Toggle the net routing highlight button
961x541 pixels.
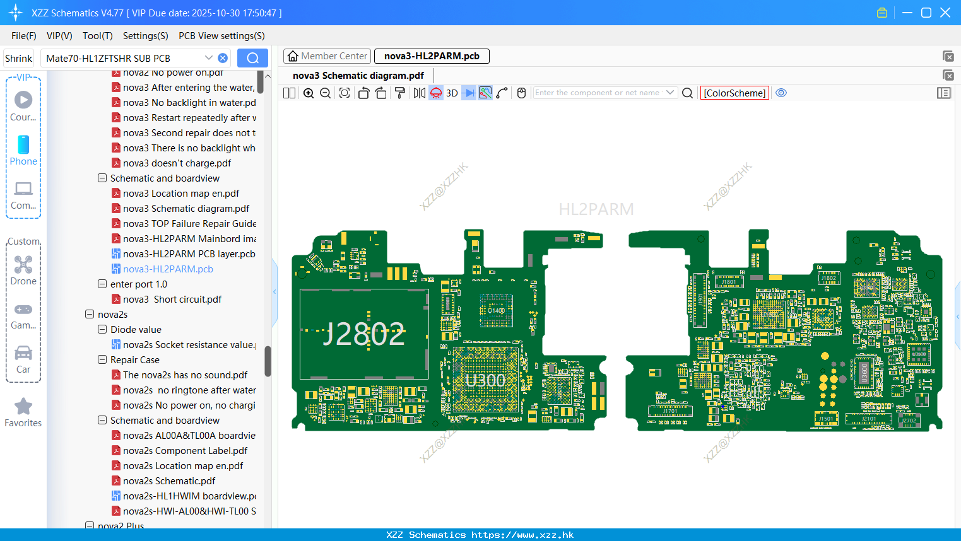[485, 93]
